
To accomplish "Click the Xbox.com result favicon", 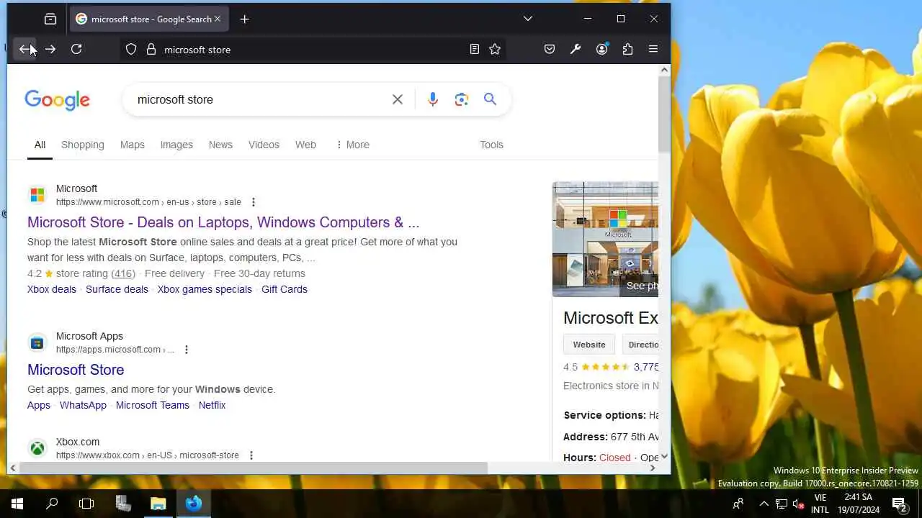I will point(37,448).
